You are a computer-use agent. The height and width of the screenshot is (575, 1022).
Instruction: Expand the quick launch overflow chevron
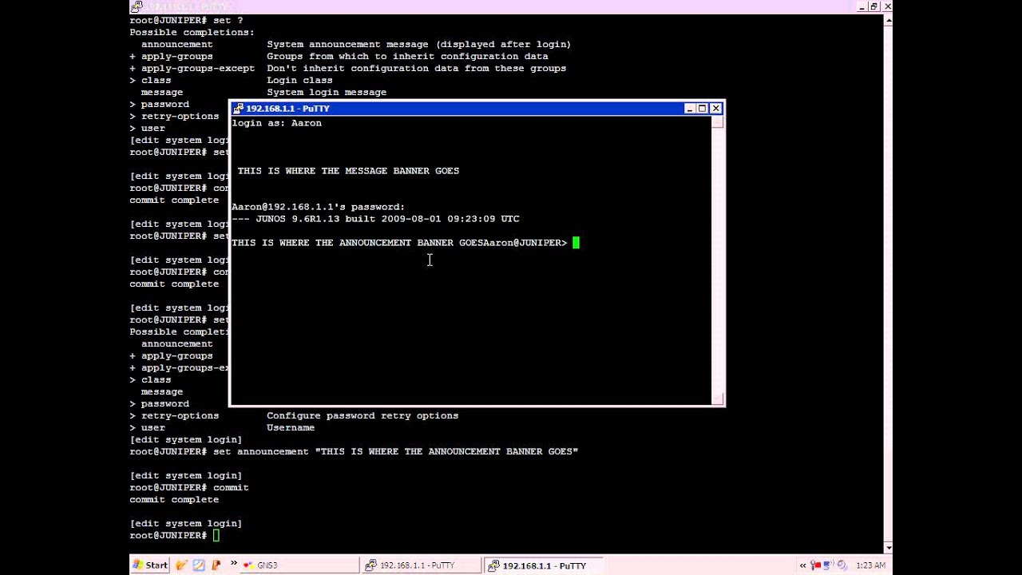click(234, 564)
